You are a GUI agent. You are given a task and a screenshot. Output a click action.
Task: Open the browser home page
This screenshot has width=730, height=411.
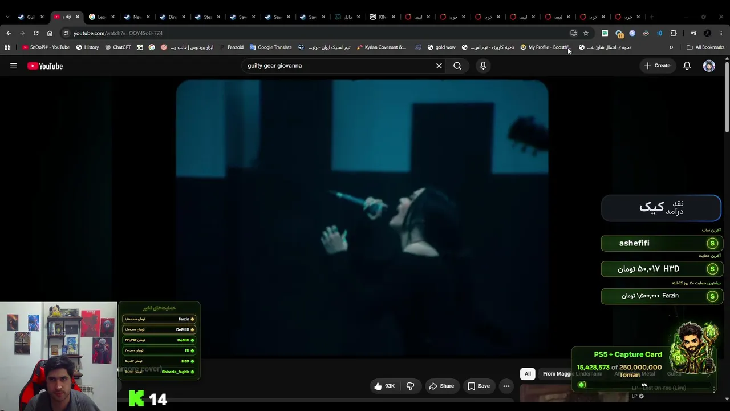(x=50, y=33)
